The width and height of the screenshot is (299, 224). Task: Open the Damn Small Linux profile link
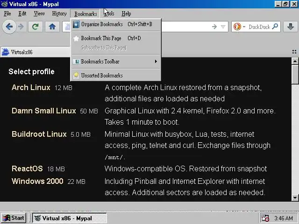pyautogui.click(x=43, y=111)
